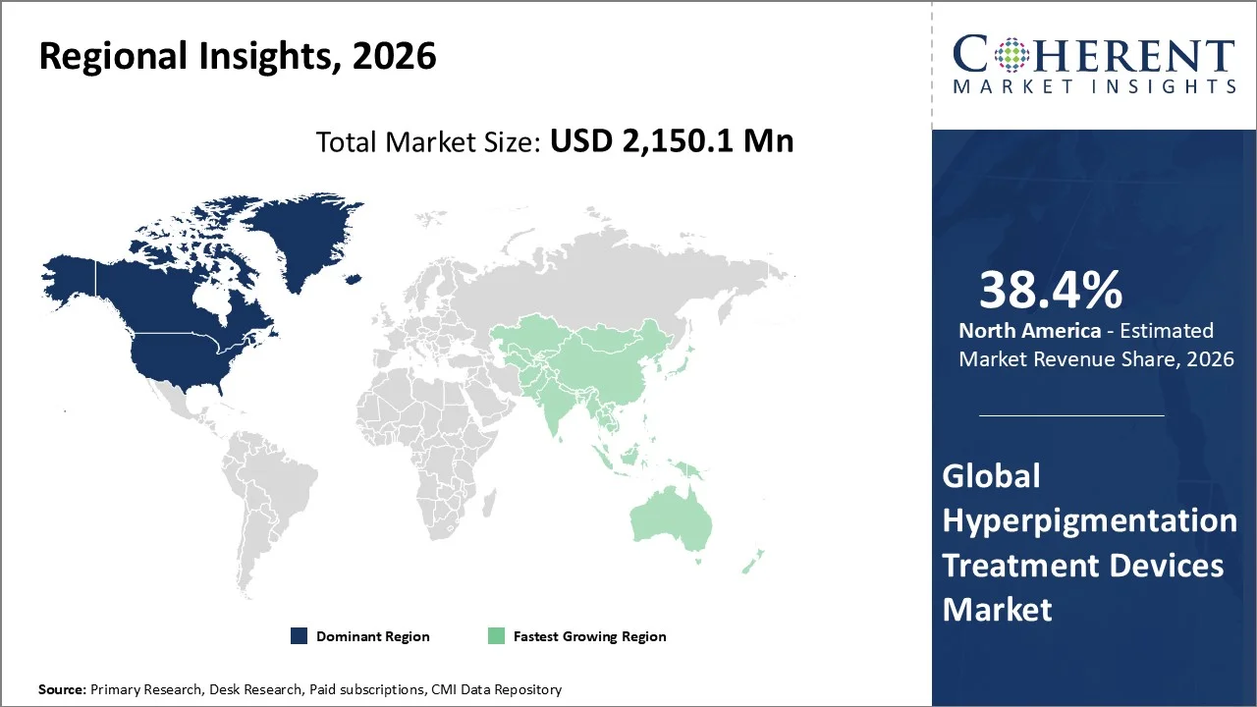Click the dark blue Dominant Region legend swatch

click(299, 636)
